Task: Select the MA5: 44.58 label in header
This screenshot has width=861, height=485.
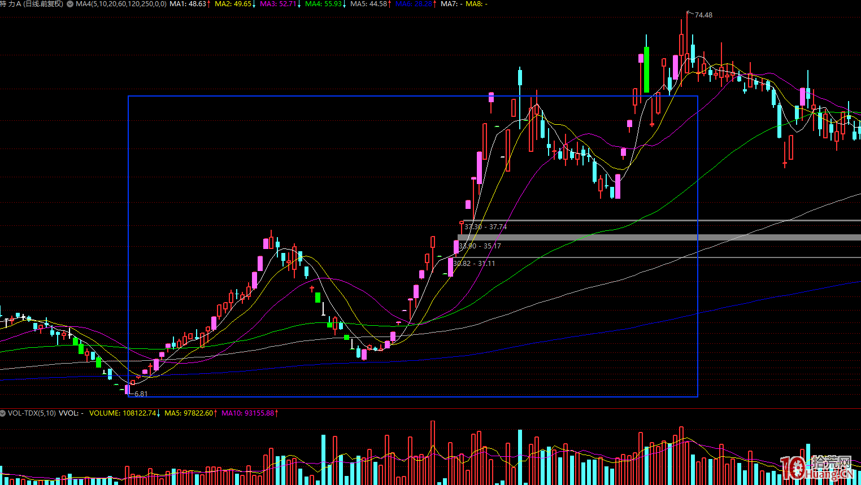Action: click(x=369, y=4)
